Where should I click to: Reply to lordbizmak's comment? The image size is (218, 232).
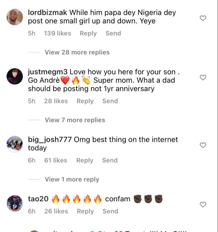point(88,33)
